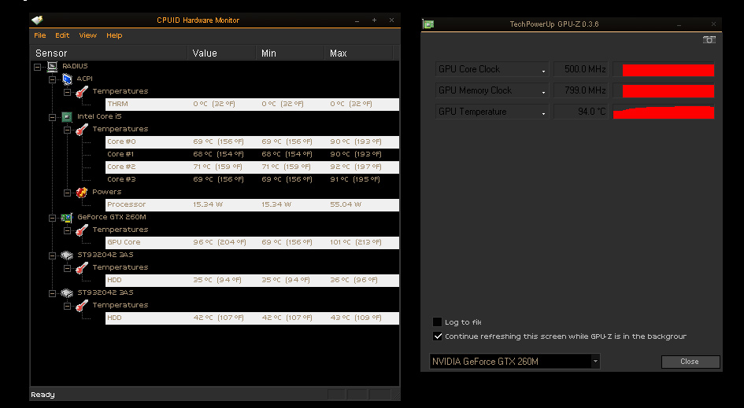The height and width of the screenshot is (408, 744).
Task: Select the Core #0 temperature row
Action: pyautogui.click(x=252, y=142)
